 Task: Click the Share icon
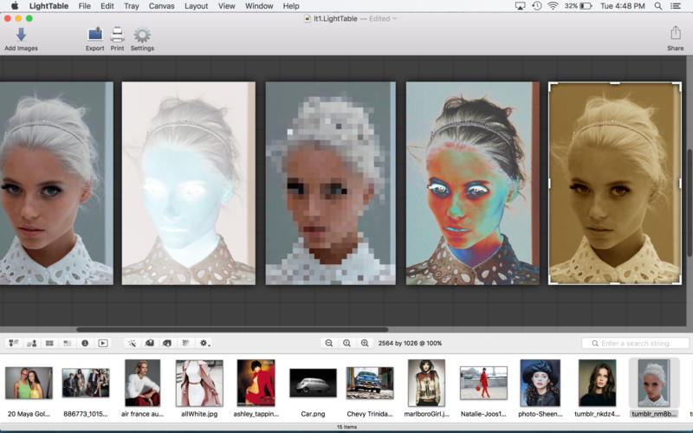[675, 35]
